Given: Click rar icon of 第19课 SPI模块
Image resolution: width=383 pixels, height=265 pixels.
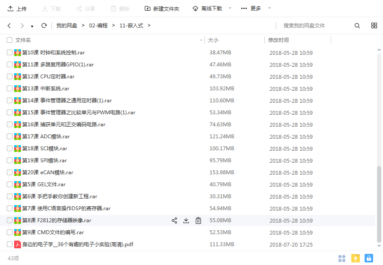Looking at the screenshot, I should (17, 160).
